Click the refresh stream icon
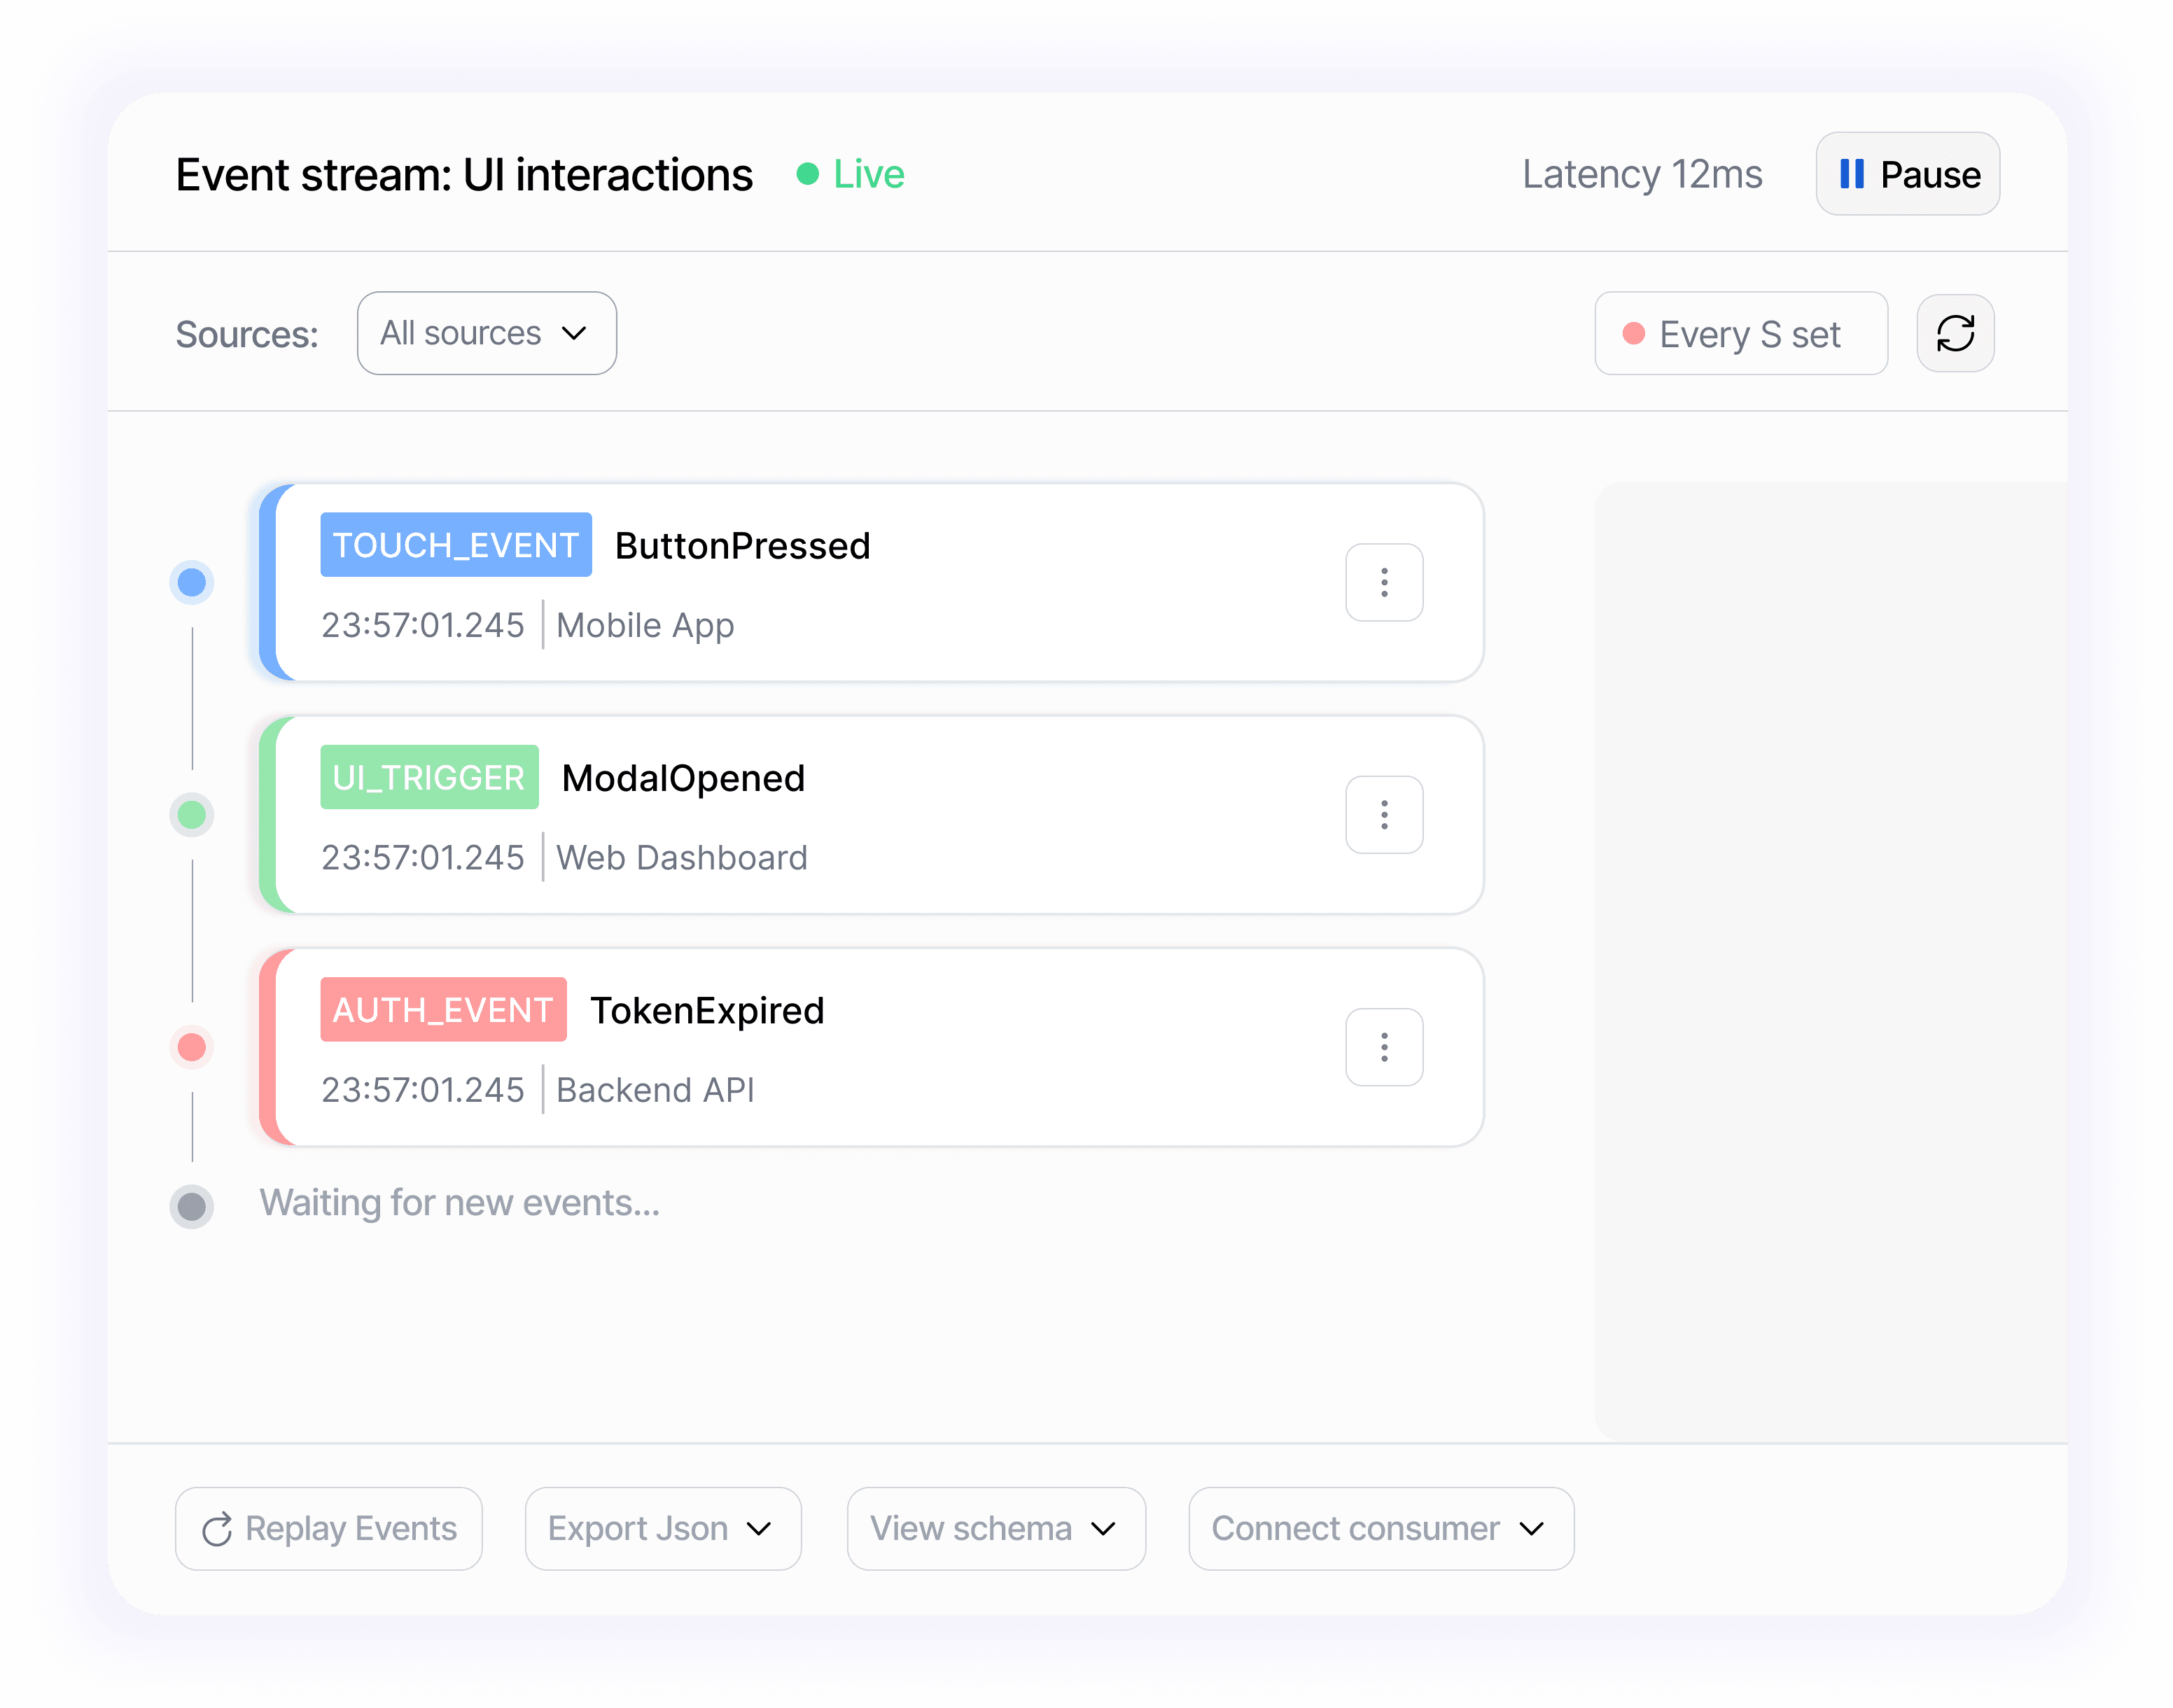 click(1955, 333)
